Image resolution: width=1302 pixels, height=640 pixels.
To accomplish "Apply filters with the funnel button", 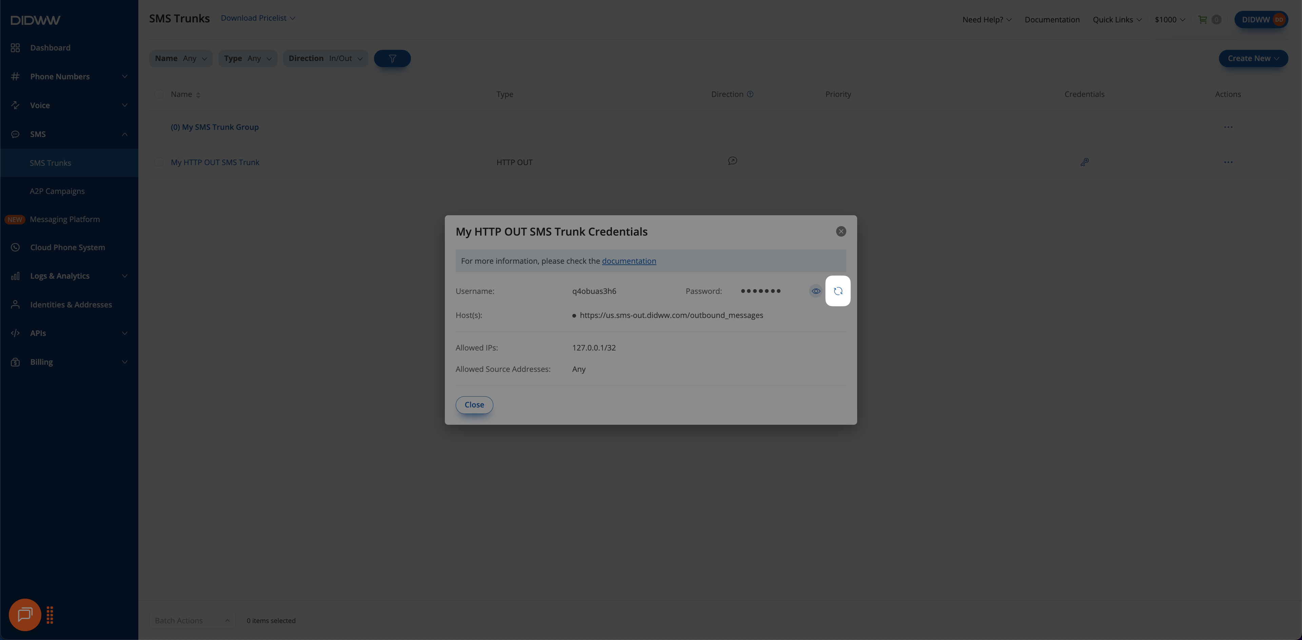I will (x=392, y=59).
